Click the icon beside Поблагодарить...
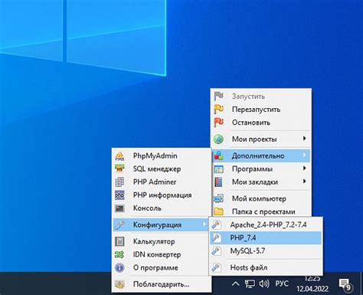This screenshot has width=363, height=295. (x=119, y=284)
